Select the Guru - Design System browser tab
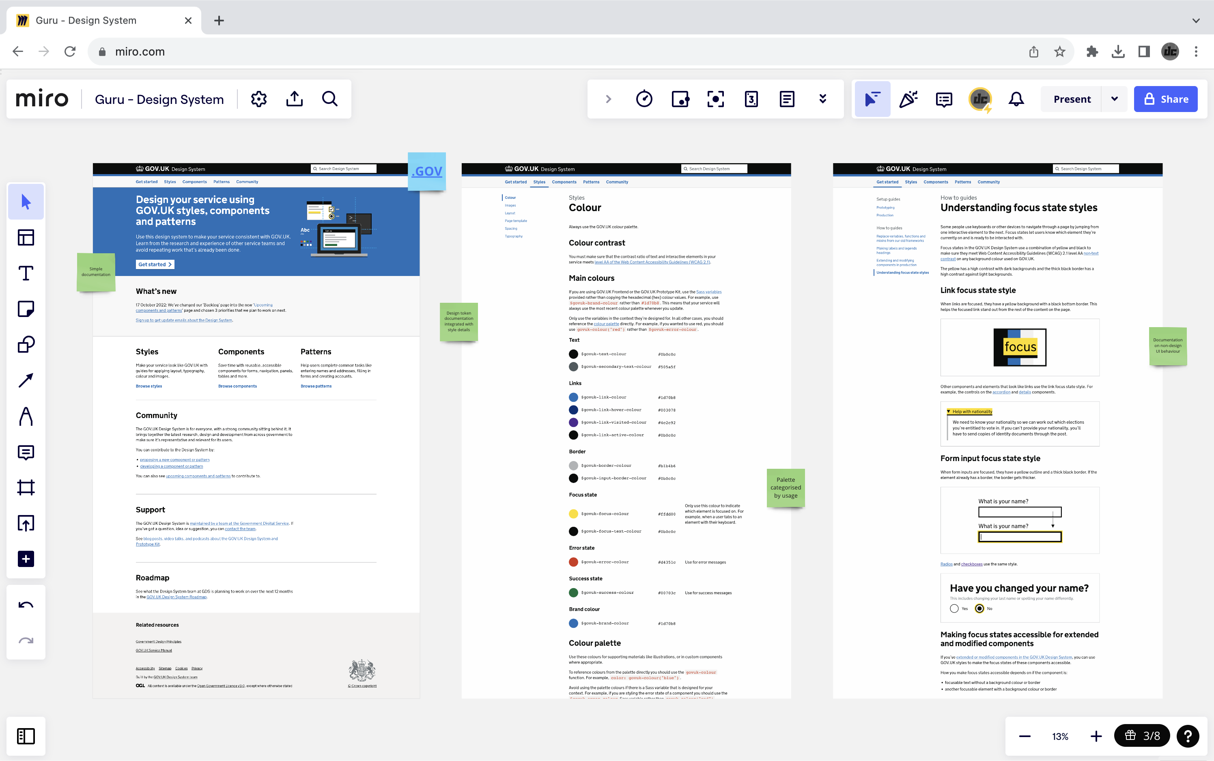 [103, 21]
